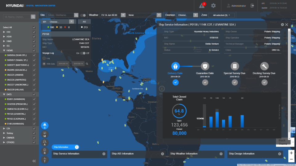Collapse the left sidebar with double chevron
The width and height of the screenshot is (296, 166).
(x=34, y=161)
